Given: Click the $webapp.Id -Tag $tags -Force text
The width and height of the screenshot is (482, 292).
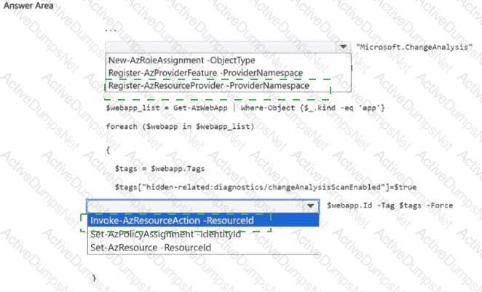Looking at the screenshot, I should (x=390, y=205).
